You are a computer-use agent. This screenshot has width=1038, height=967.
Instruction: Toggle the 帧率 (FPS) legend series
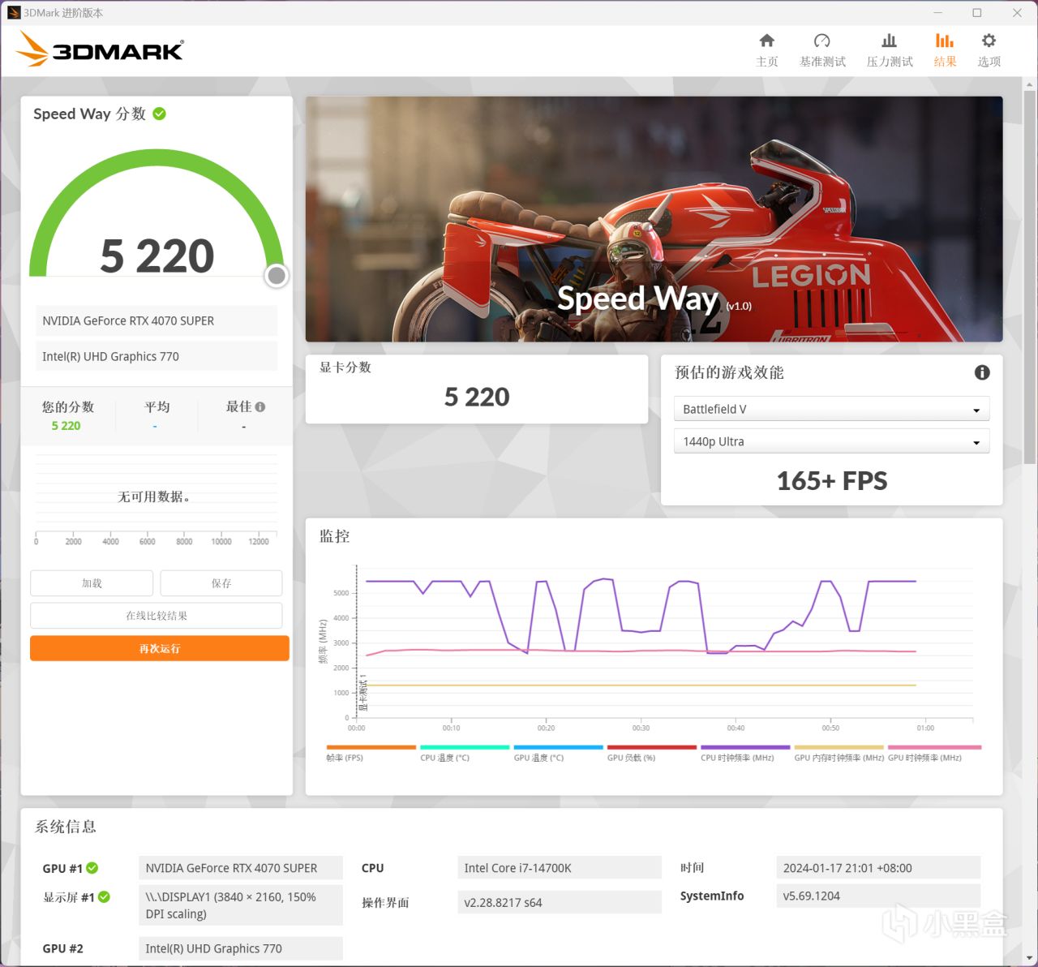point(371,754)
